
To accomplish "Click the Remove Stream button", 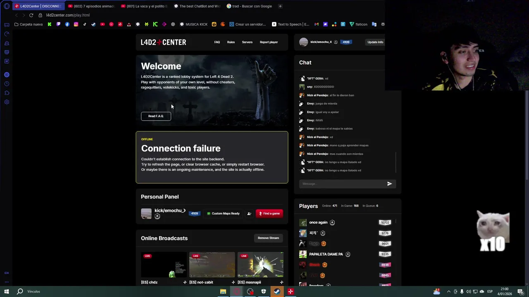I will [268, 238].
